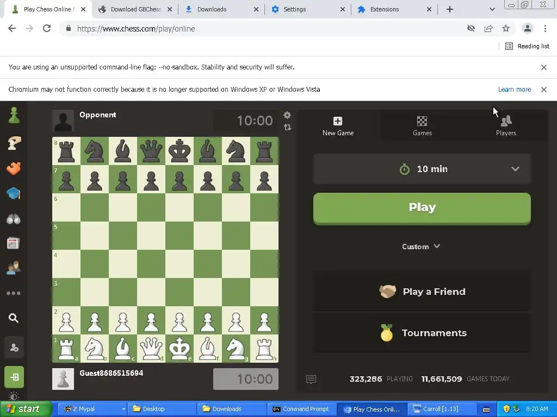Open the chess.com pawn logo home icon
Screen dimensions: 557x417
pos(14,115)
